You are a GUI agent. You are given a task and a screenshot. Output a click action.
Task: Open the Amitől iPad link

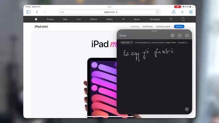(147, 27)
